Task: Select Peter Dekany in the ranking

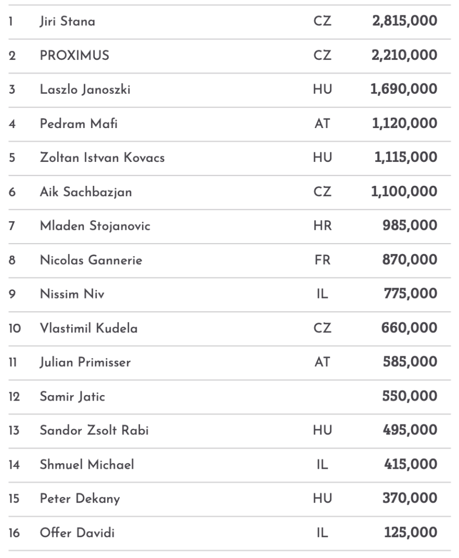Action: [x=80, y=499]
